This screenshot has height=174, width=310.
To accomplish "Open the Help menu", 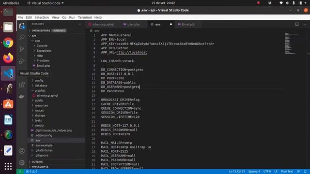I will pos(98,17).
